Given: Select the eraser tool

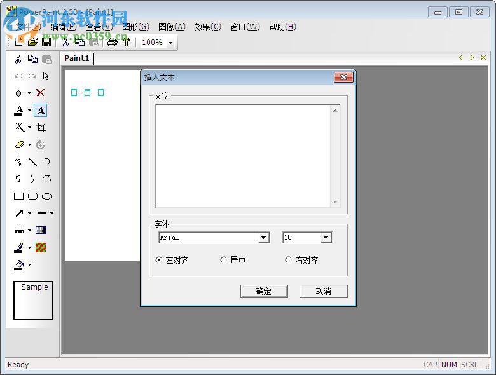Looking at the screenshot, I should pyautogui.click(x=20, y=144).
